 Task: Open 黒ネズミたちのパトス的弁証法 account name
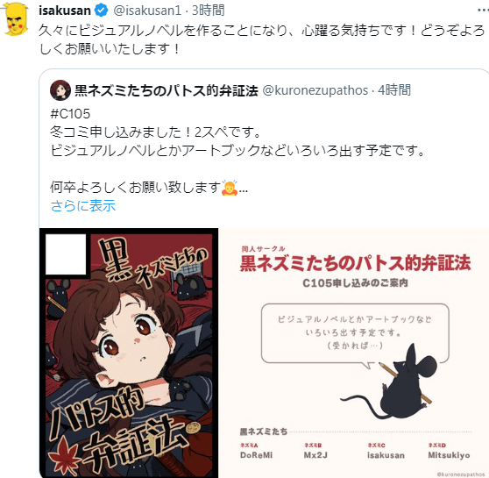click(167, 90)
